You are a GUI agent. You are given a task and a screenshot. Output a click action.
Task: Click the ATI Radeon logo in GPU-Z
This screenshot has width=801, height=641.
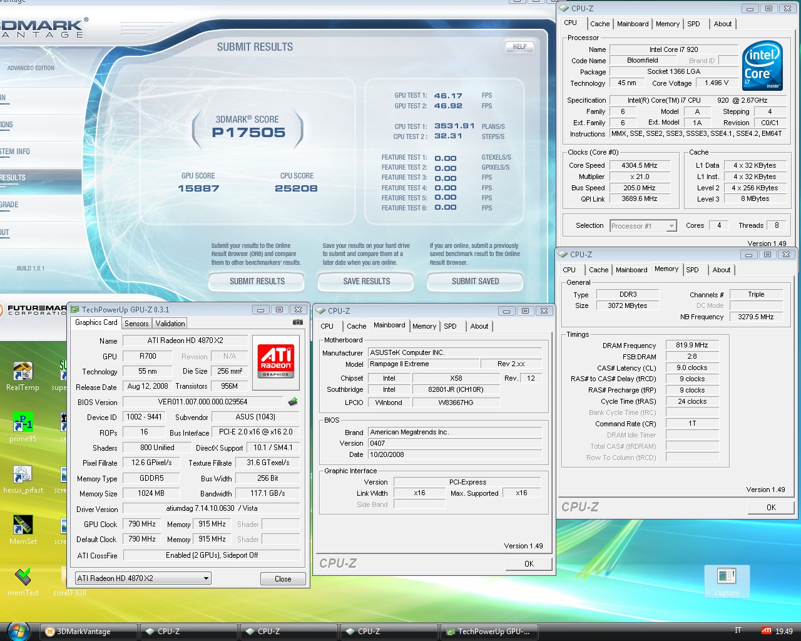pos(276,361)
